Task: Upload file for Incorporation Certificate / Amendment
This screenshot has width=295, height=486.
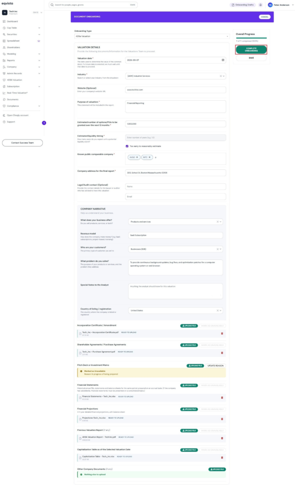Action: click(x=189, y=326)
